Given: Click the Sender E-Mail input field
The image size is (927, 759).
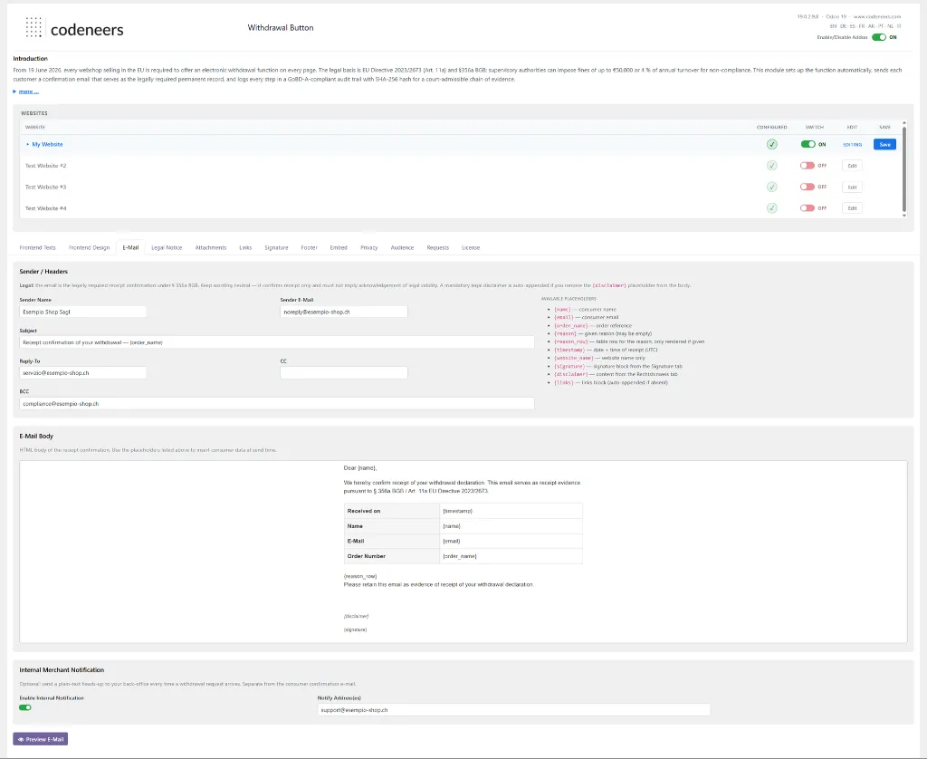Looking at the screenshot, I should pyautogui.click(x=343, y=312).
